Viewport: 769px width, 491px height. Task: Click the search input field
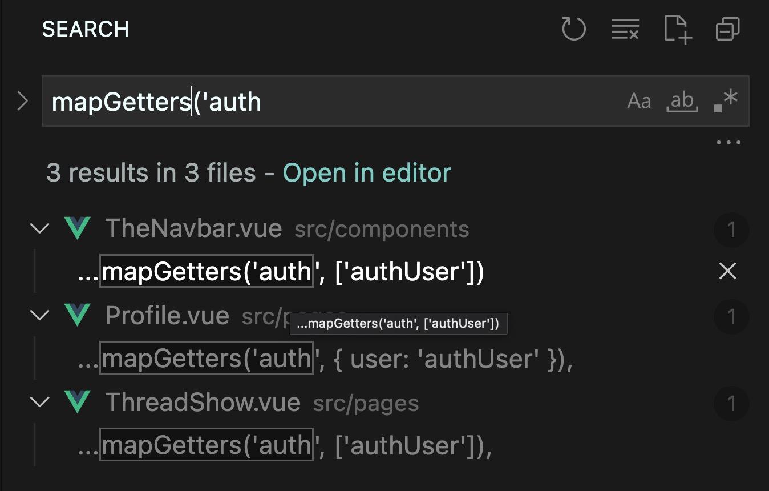pyautogui.click(x=342, y=102)
